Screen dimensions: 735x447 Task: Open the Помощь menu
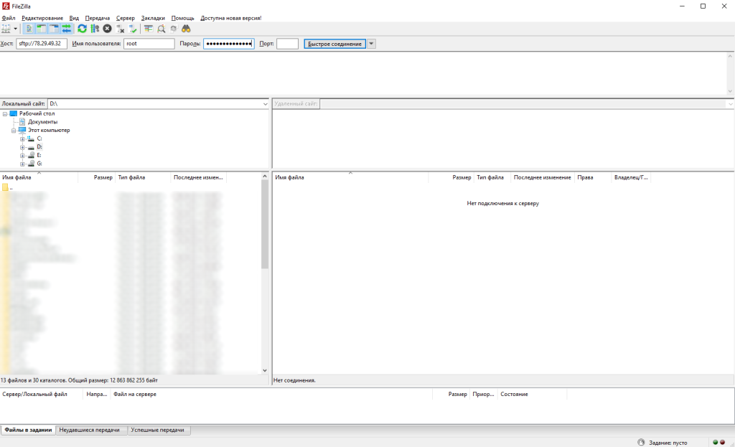[x=183, y=18]
